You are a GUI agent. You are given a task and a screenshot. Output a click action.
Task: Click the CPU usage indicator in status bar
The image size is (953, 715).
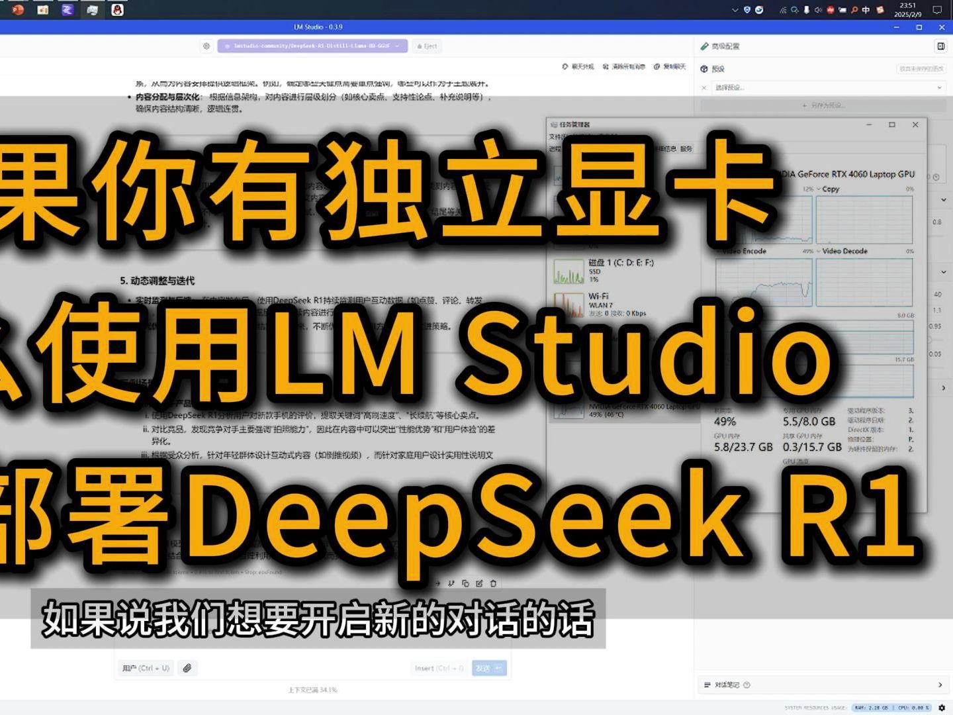914,708
